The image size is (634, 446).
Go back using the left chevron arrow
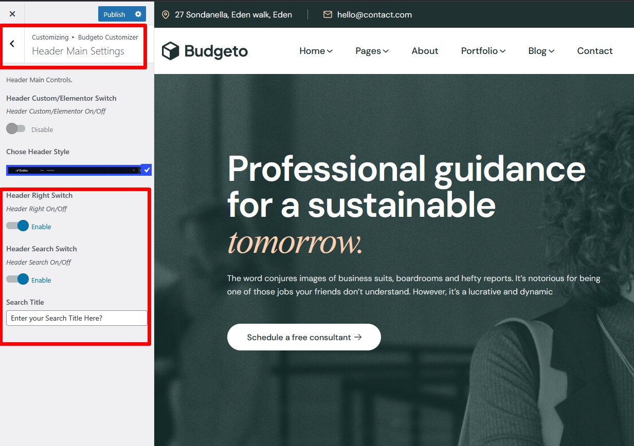[12, 44]
